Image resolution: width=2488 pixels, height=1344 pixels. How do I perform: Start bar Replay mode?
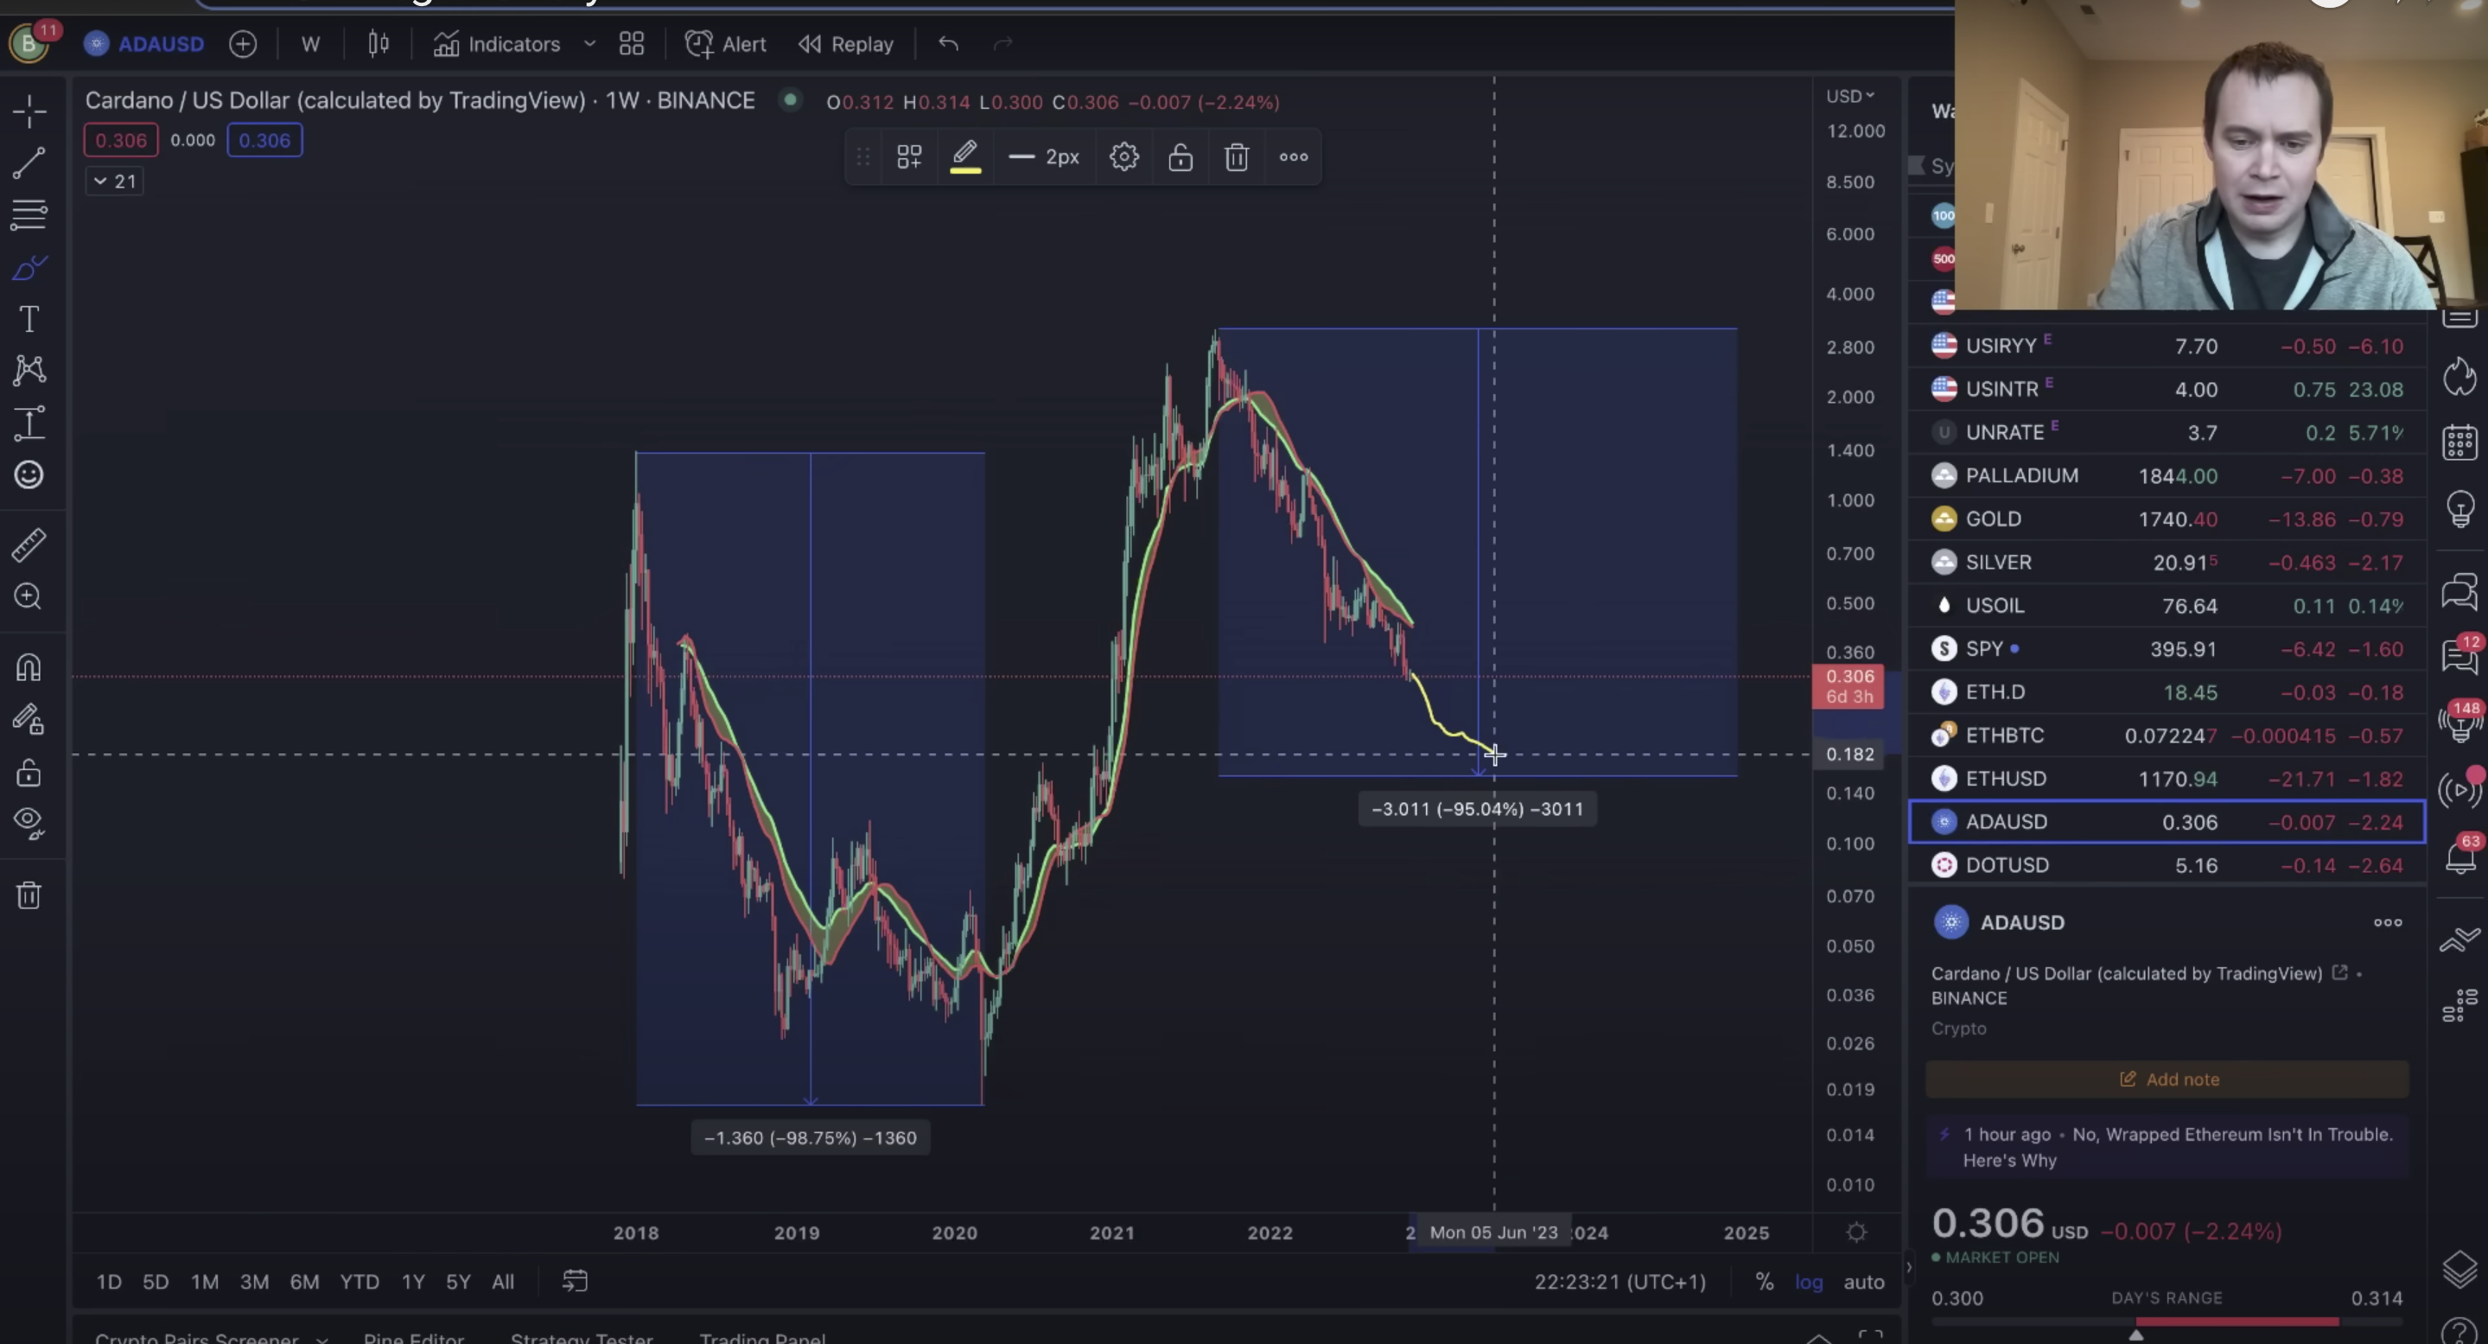[846, 44]
